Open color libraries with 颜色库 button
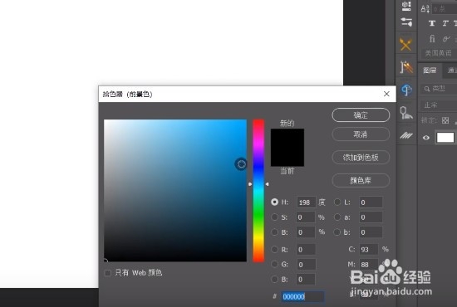Image resolution: width=457 pixels, height=307 pixels. tap(361, 180)
